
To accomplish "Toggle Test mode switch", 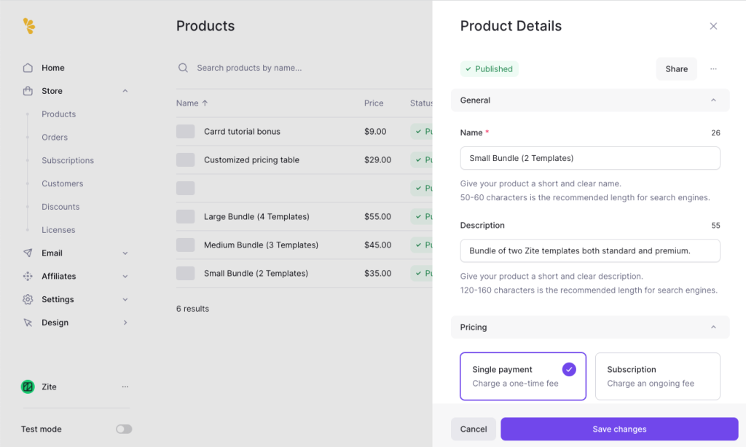I will click(x=124, y=429).
